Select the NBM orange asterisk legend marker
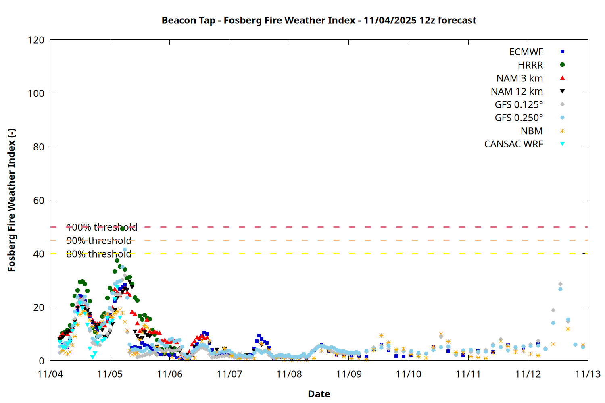The width and height of the screenshot is (605, 403). pos(562,131)
